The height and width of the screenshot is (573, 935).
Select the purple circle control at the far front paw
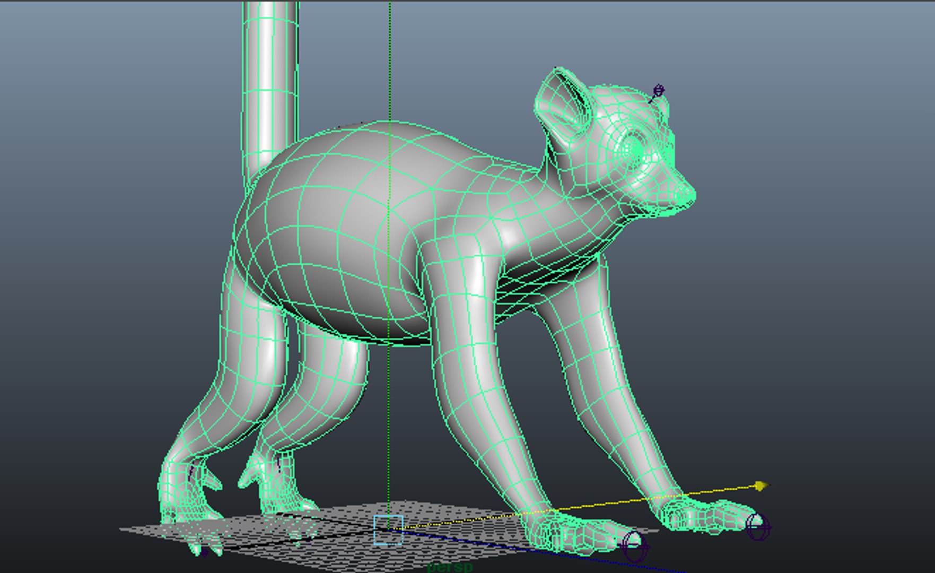[x=758, y=526]
